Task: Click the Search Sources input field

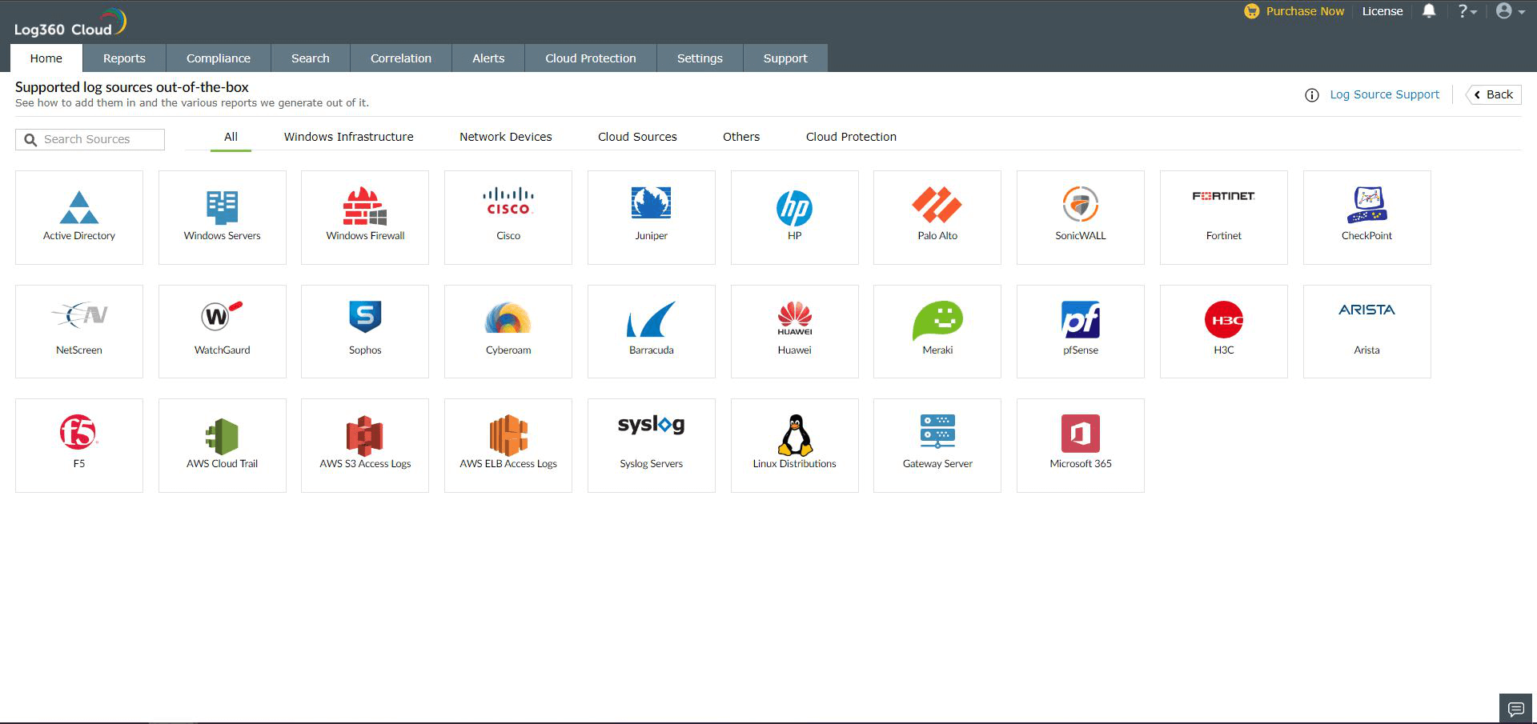Action: point(98,139)
